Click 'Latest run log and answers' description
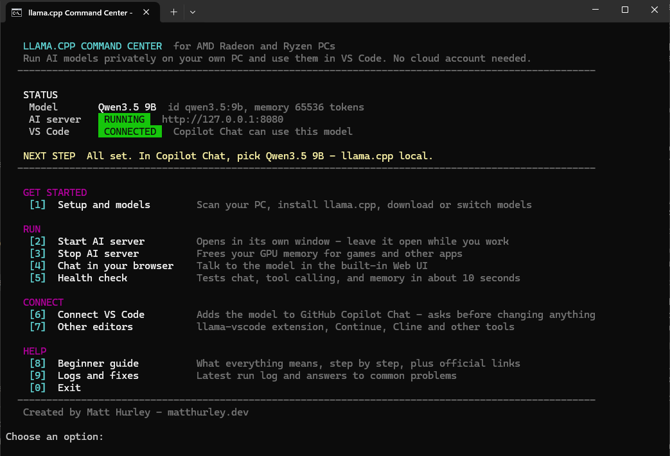The image size is (670, 456). (326, 376)
